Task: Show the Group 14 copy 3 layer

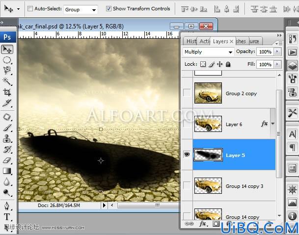Action: 187,185
